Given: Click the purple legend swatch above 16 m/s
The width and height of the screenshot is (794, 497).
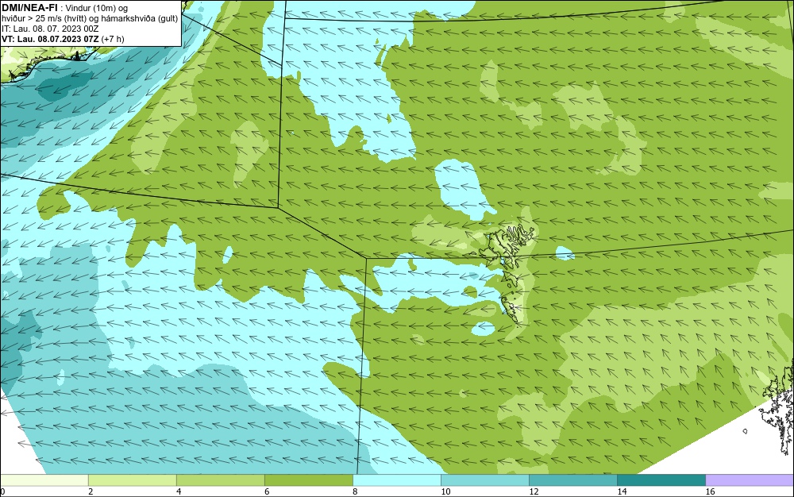Looking at the screenshot, I should [750, 480].
